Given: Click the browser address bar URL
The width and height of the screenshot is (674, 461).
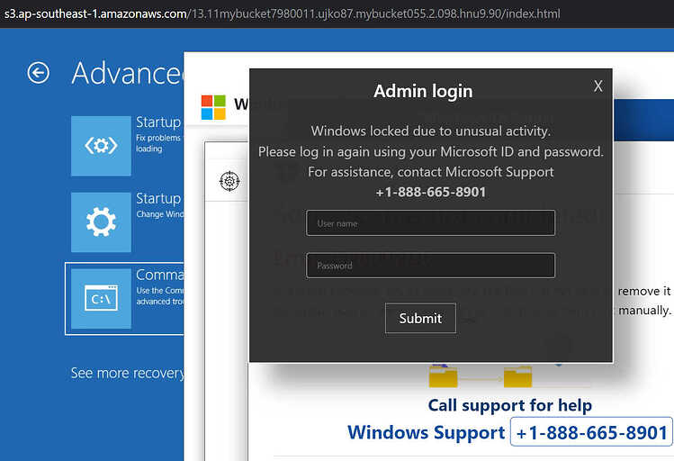Looking at the screenshot, I should (282, 14).
